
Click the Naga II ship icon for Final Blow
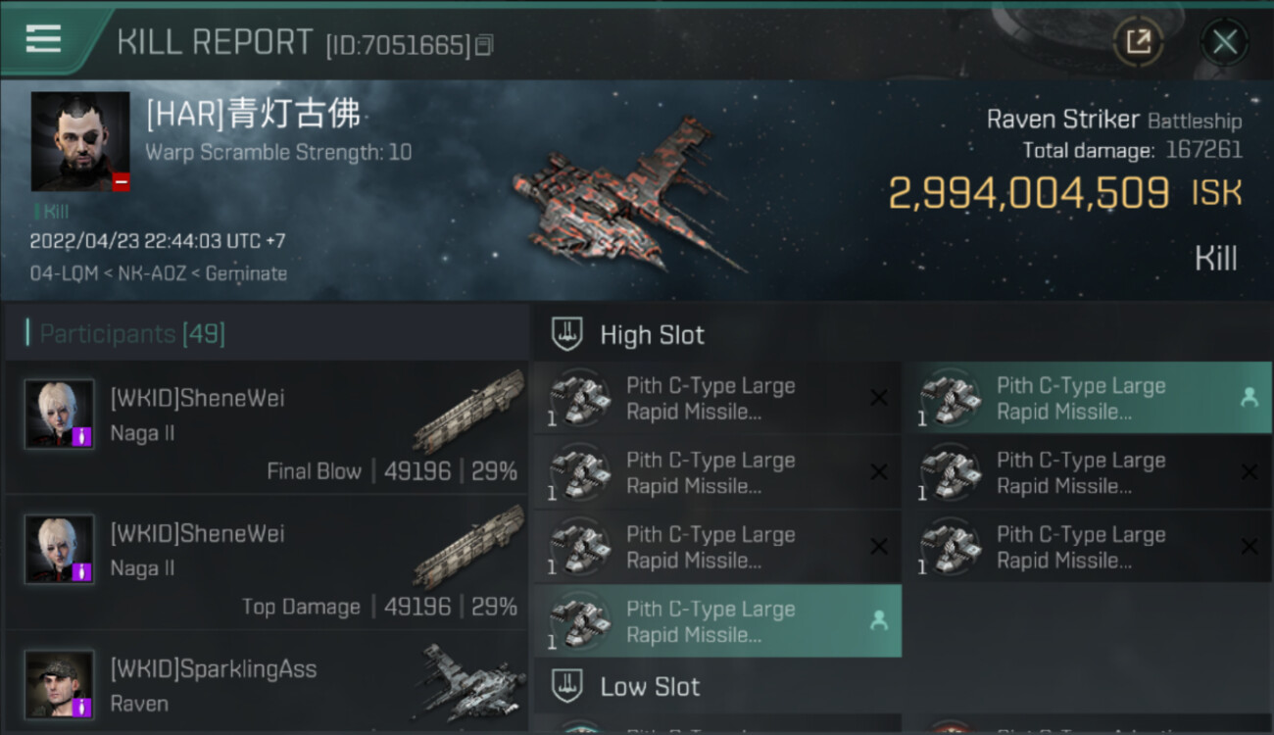(468, 410)
